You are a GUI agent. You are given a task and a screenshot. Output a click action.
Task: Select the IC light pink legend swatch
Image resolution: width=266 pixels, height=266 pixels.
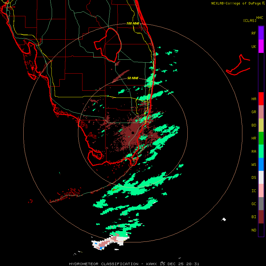click(x=261, y=191)
